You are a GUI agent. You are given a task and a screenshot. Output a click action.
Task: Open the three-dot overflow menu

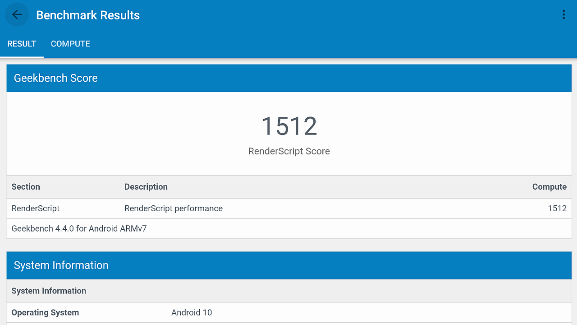coord(563,15)
